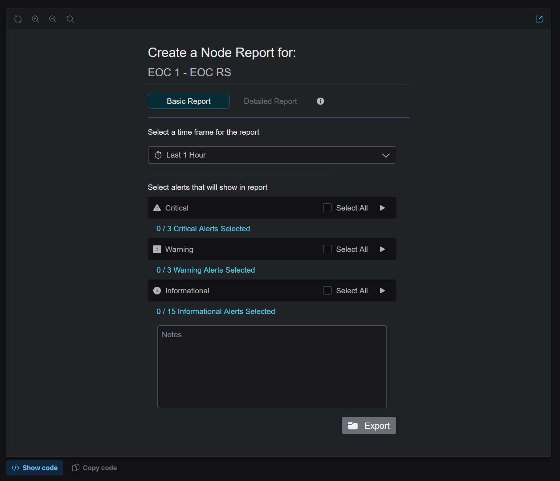560x481 pixels.
Task: Open the Last 1 Hour dropdown
Action: click(272, 155)
